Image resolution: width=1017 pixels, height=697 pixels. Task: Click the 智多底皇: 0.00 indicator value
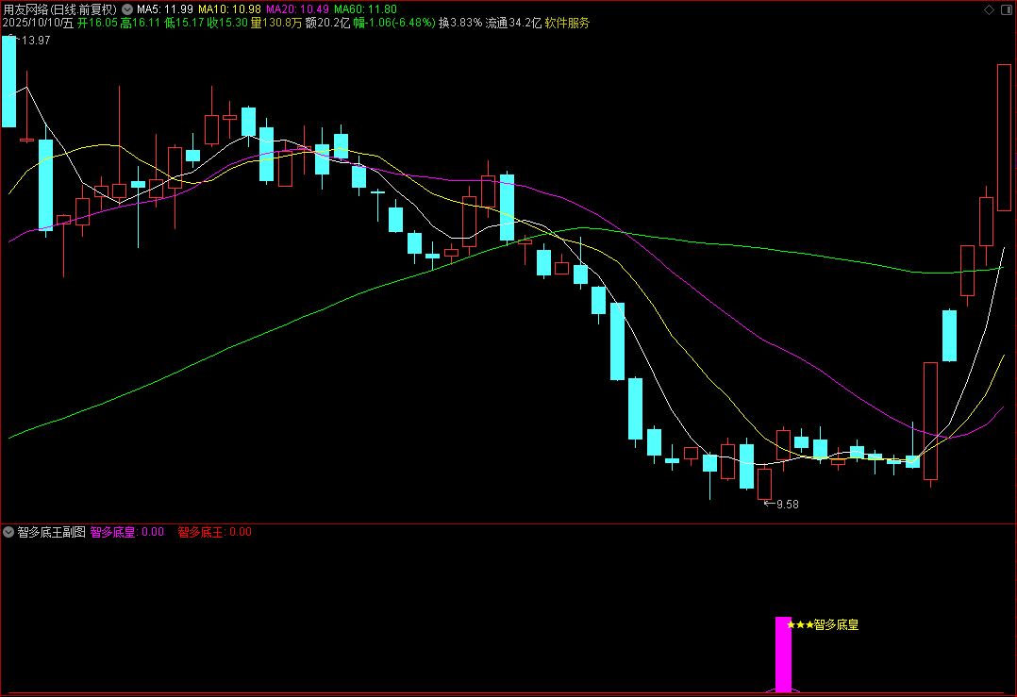point(127,532)
